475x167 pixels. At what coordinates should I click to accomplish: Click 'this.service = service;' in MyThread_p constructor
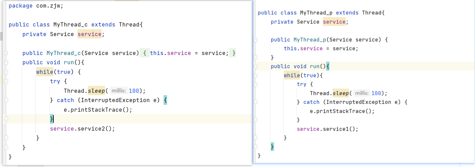click(321, 48)
